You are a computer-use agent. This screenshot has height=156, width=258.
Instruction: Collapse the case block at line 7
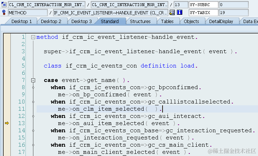pos(33,80)
